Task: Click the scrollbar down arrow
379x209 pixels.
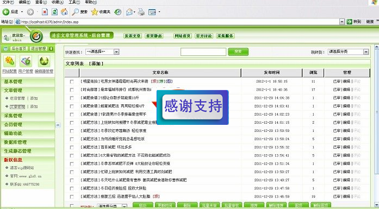Action: [377, 204]
